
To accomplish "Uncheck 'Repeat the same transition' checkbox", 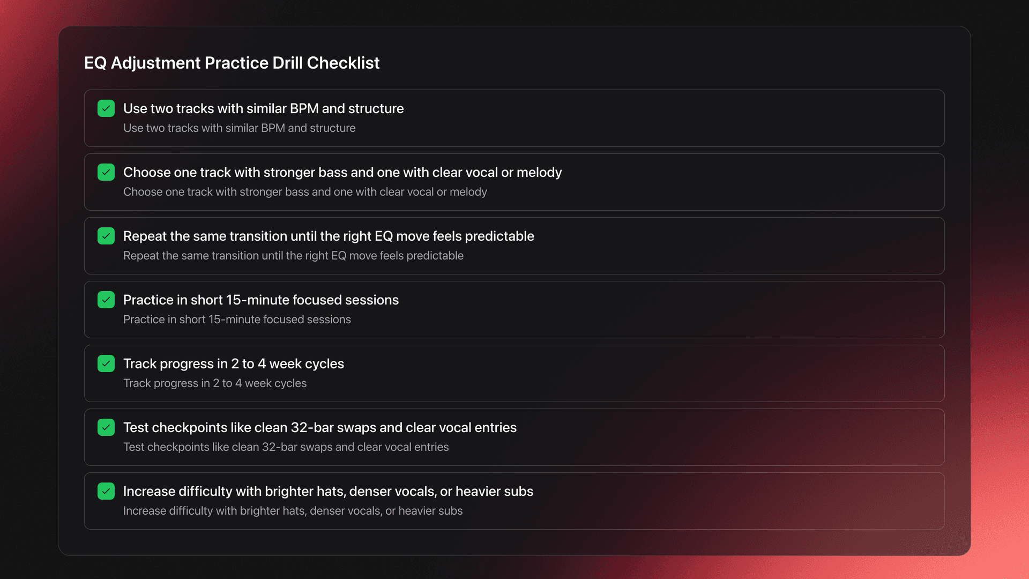I will 106,236.
